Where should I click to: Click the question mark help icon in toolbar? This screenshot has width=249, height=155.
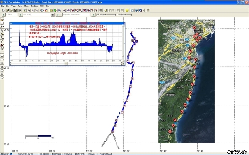pos(148,10)
